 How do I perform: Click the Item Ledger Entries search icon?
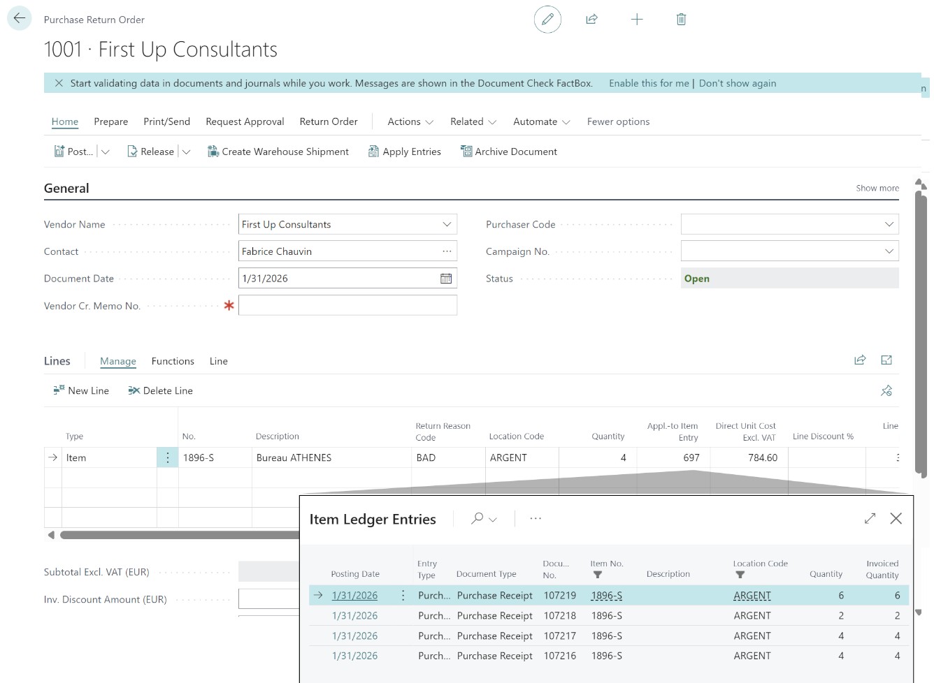click(x=477, y=519)
